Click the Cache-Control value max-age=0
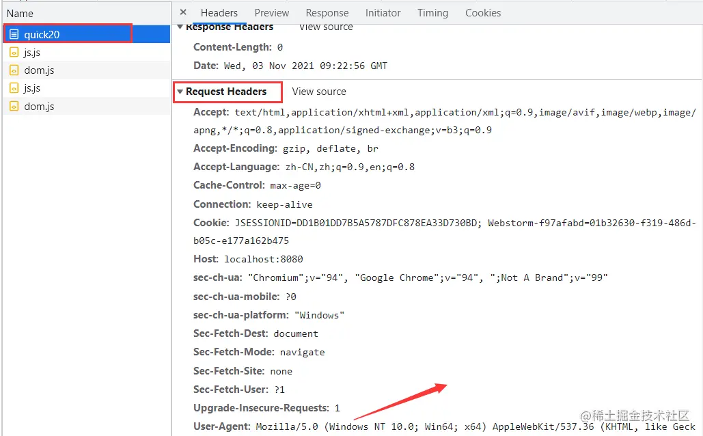 (x=295, y=186)
